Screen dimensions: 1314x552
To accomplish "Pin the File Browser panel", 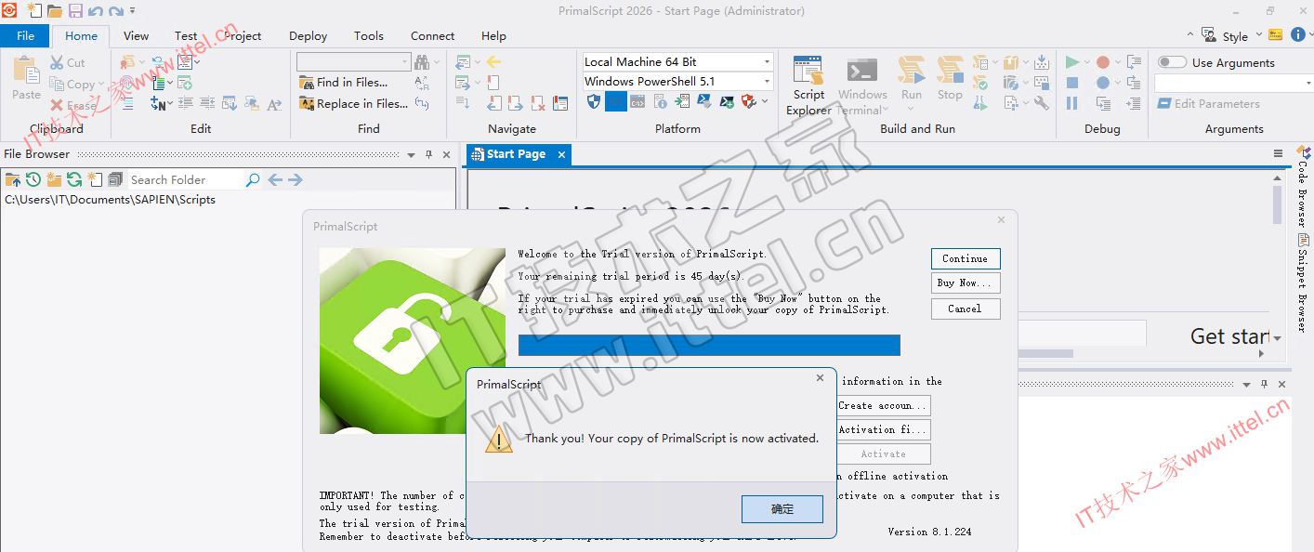I will point(428,154).
